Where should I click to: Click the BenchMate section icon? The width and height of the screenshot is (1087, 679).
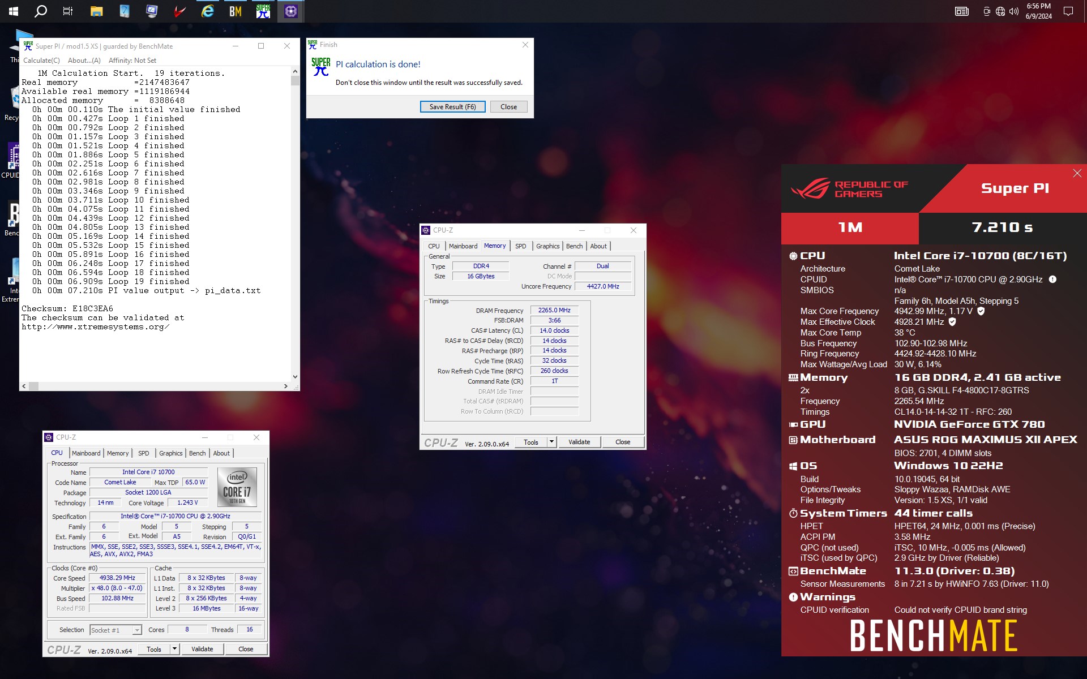(793, 571)
